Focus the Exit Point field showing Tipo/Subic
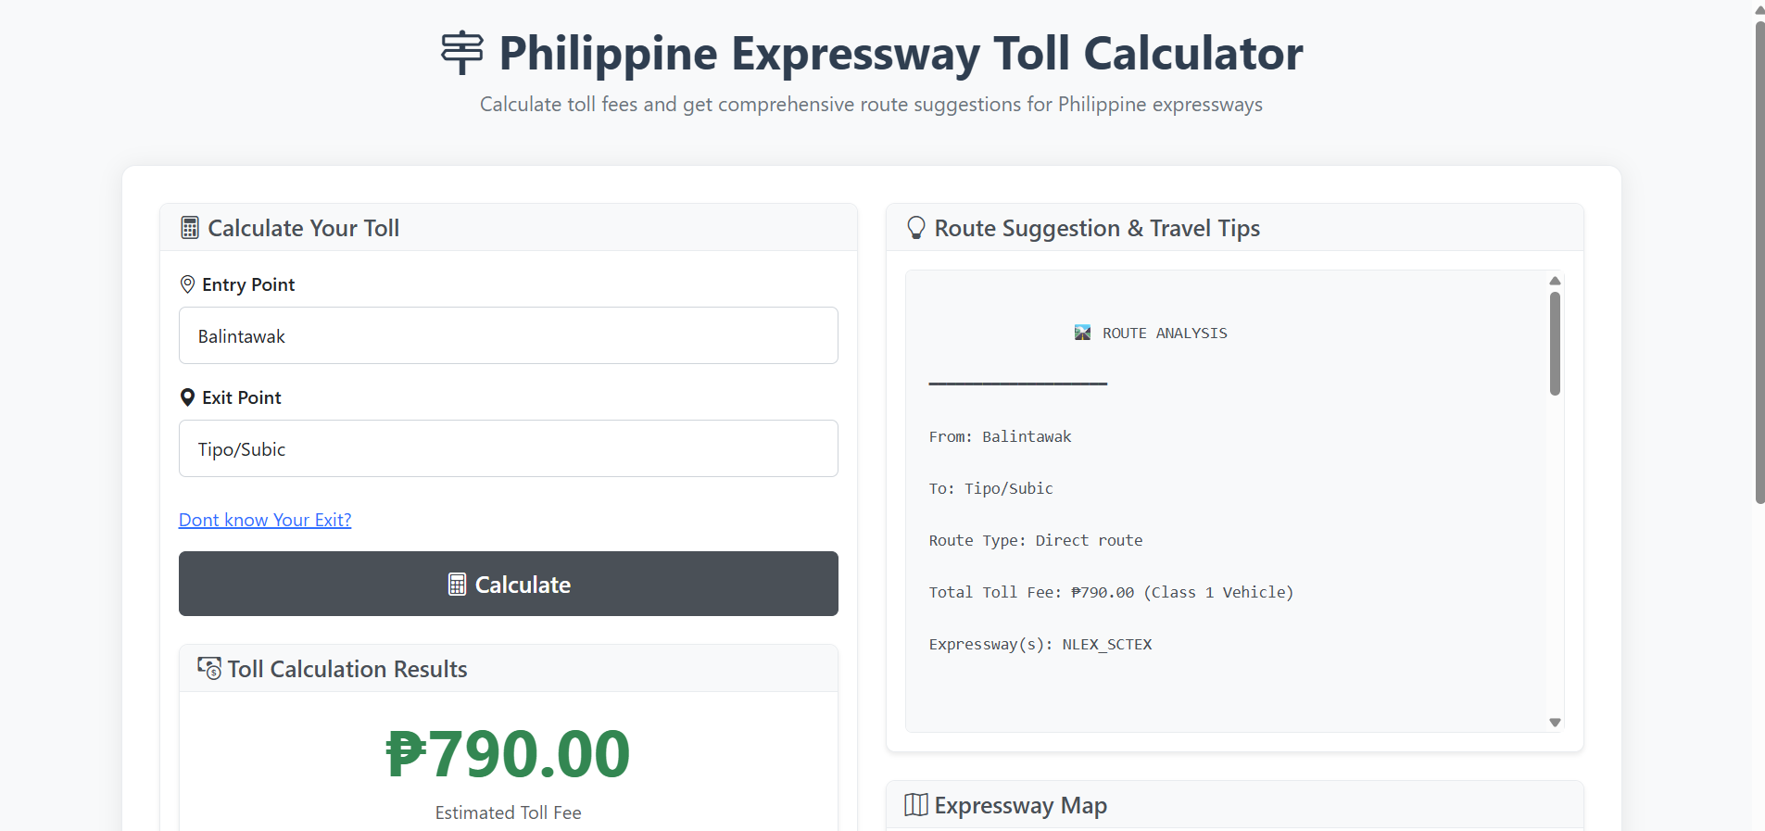This screenshot has height=831, width=1765. (x=509, y=448)
